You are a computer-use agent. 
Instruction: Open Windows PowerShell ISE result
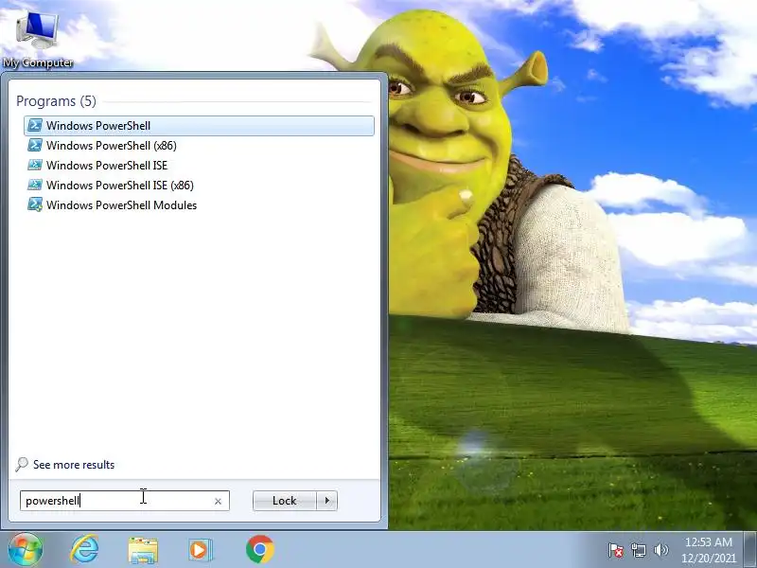(x=199, y=165)
